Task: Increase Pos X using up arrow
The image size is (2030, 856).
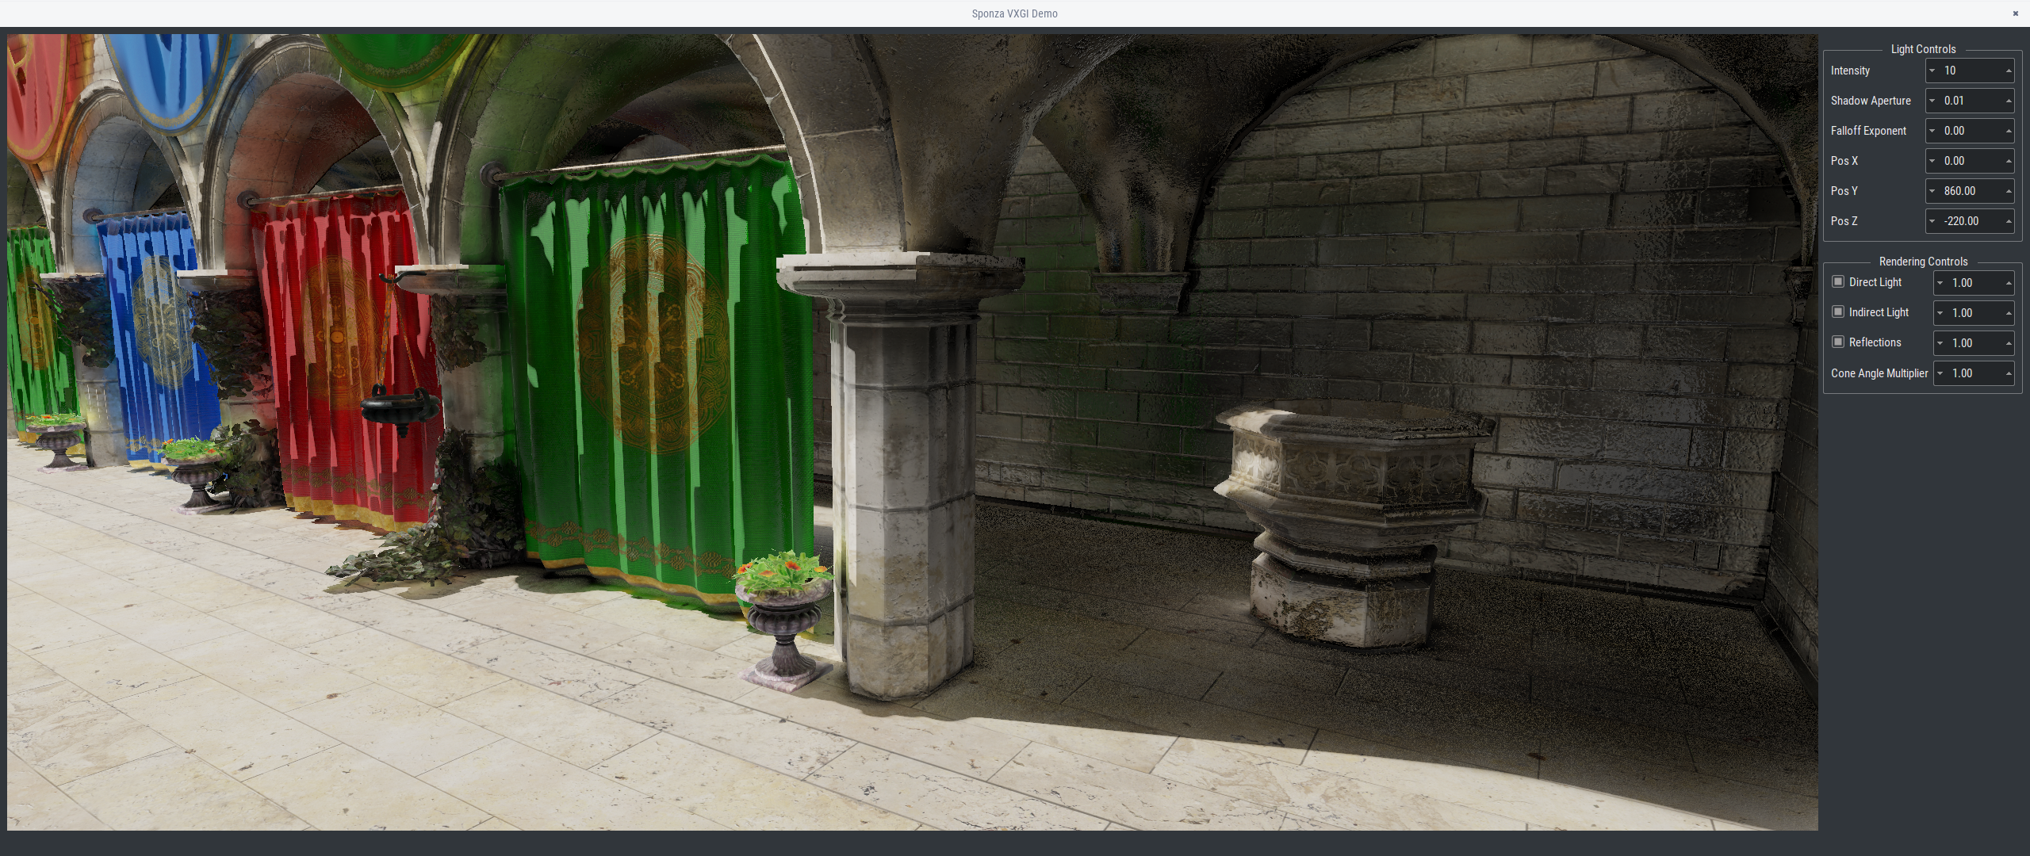Action: [2009, 161]
